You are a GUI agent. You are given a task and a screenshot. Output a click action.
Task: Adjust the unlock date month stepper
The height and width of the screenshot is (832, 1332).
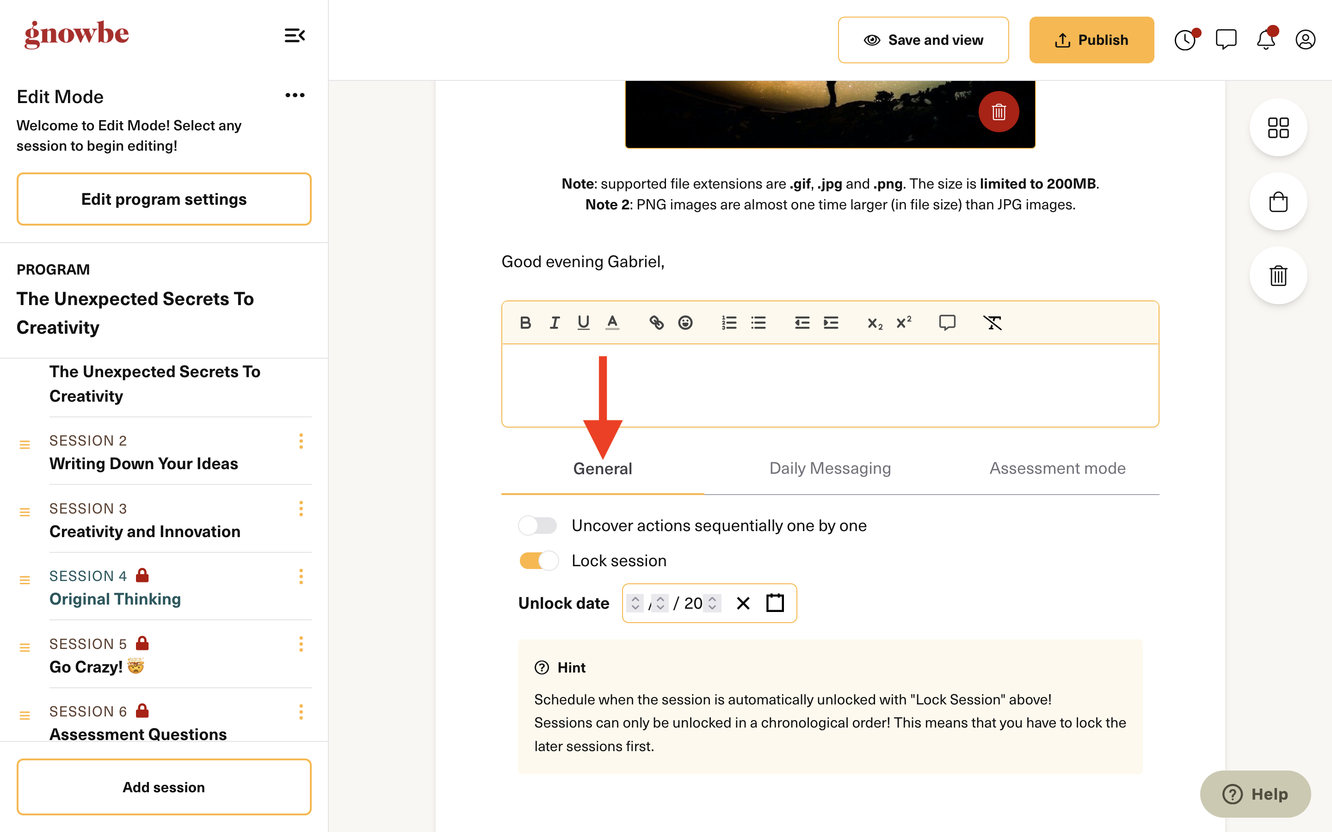coord(635,603)
